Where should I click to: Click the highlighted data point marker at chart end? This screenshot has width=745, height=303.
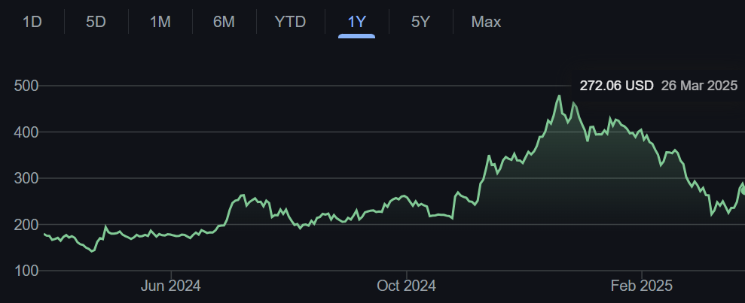pos(743,189)
